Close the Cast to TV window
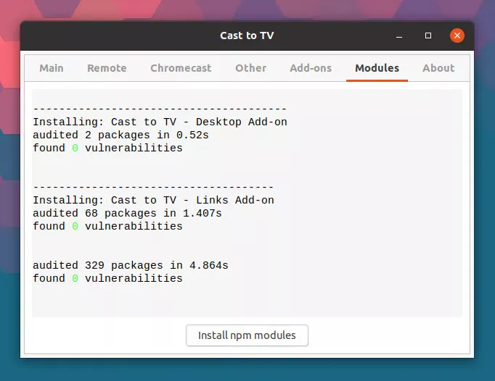The width and height of the screenshot is (495, 381). [x=457, y=35]
